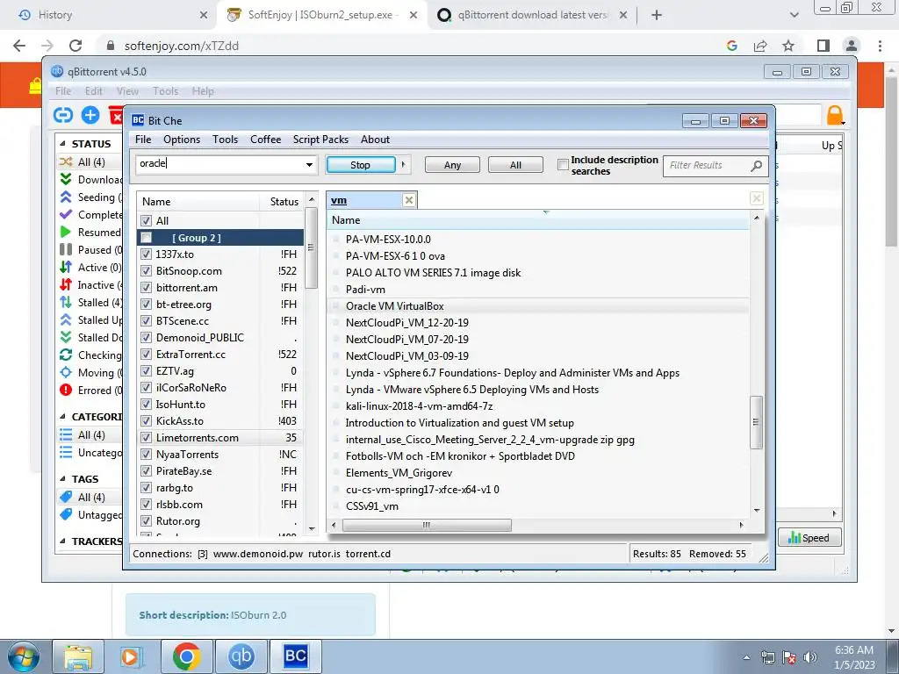Click the Seeding status filter icon
899x674 pixels.
[x=66, y=197]
